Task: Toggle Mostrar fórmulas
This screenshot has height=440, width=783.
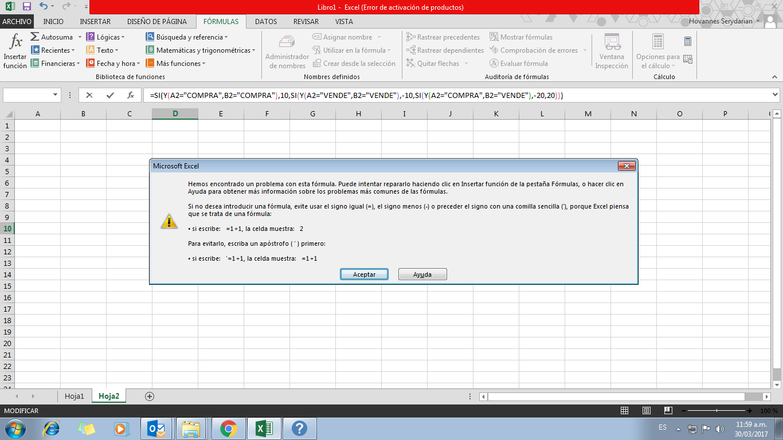Action: coord(521,37)
